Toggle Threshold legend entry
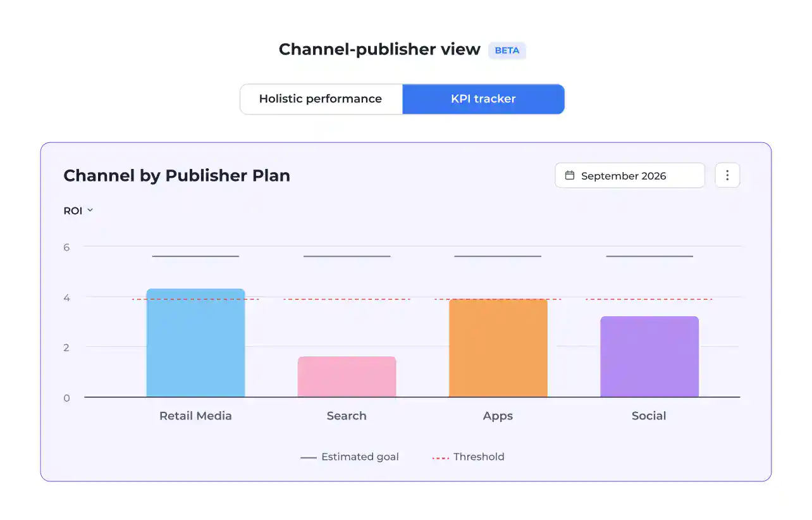The image size is (812, 520). [x=469, y=457]
